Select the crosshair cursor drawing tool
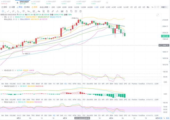Image resolution: width=170 pixels, height=120 pixels. click(x=3, y=11)
